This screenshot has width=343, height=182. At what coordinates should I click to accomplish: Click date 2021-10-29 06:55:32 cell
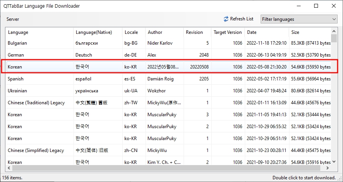(x=266, y=127)
